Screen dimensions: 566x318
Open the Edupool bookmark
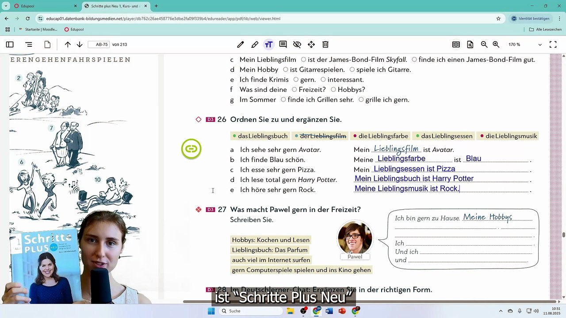(74, 30)
